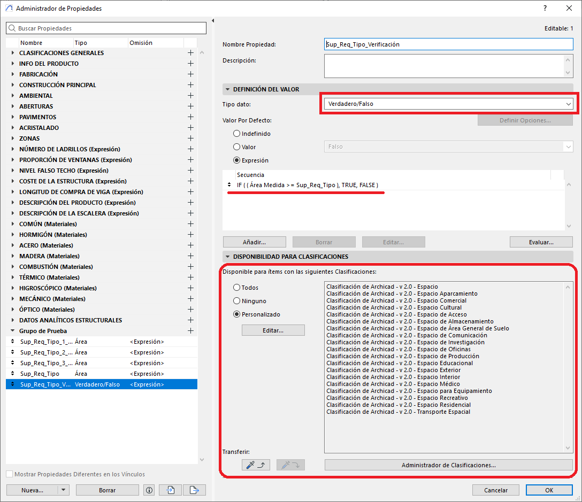This screenshot has width=582, height=502.
Task: Click the import properties icon button
Action: tap(171, 490)
